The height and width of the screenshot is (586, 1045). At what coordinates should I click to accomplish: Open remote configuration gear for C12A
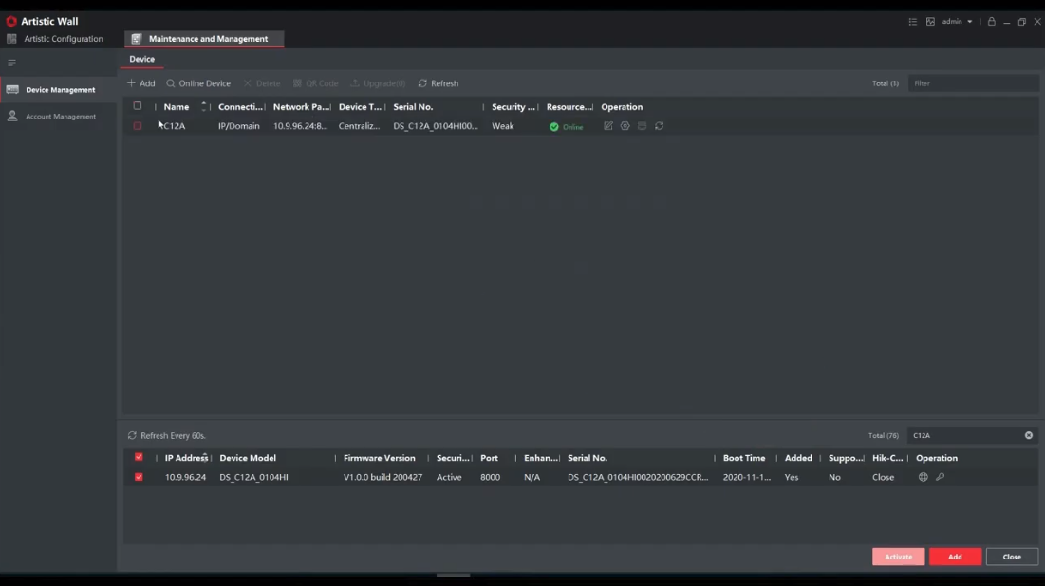[625, 126]
